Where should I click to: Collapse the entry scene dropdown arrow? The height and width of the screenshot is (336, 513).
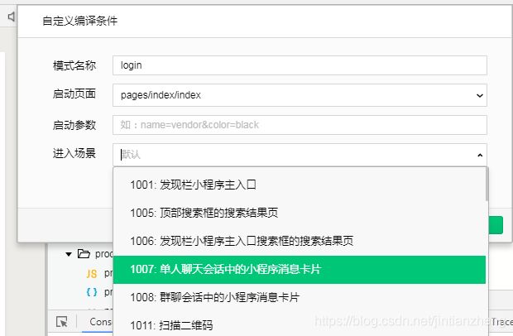point(480,155)
